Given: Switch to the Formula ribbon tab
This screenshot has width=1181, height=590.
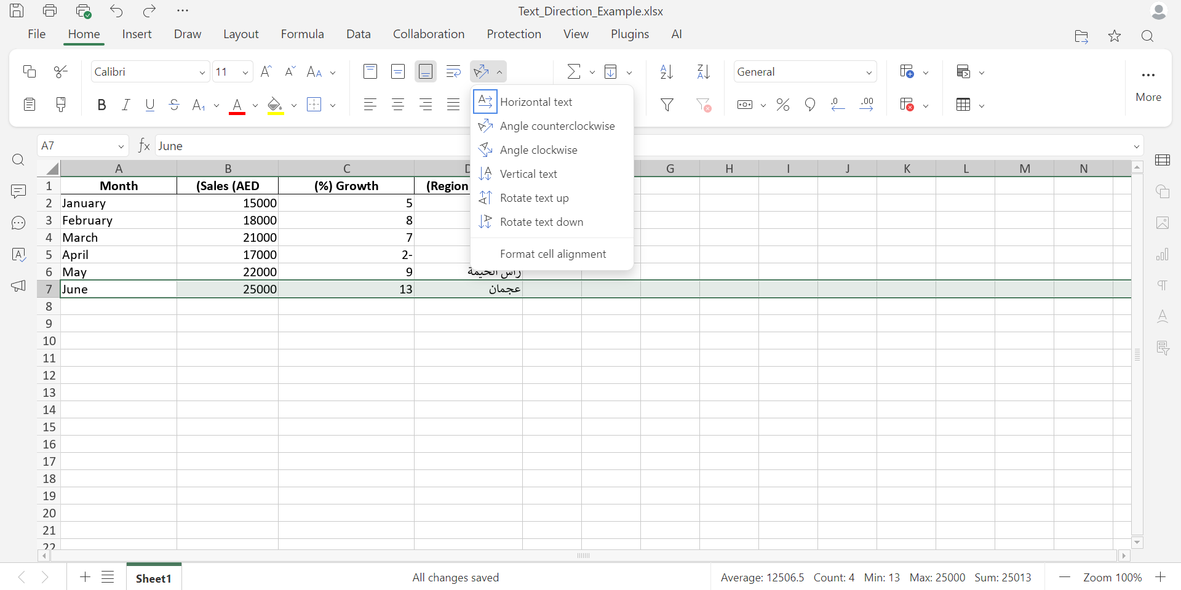Looking at the screenshot, I should [302, 34].
